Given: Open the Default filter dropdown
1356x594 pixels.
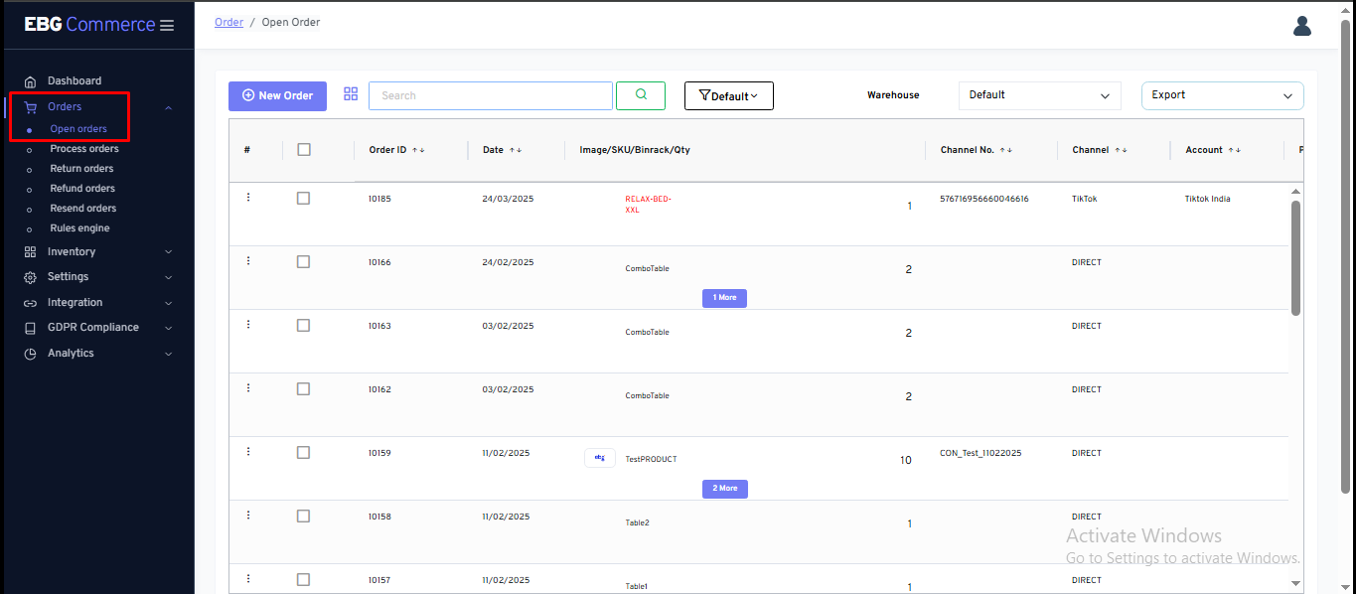Looking at the screenshot, I should click(x=728, y=96).
